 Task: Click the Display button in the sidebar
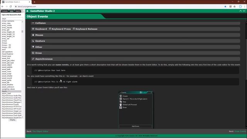[x=12, y=120]
